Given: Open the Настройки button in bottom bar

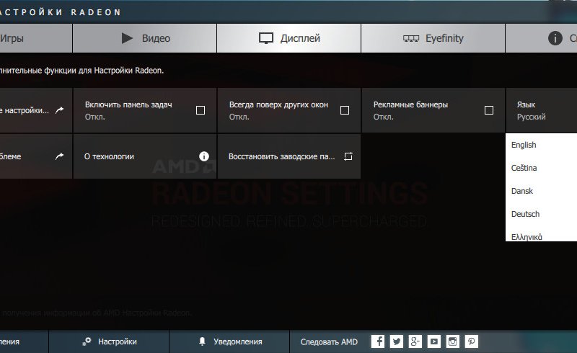Looking at the screenshot, I should [x=109, y=341].
